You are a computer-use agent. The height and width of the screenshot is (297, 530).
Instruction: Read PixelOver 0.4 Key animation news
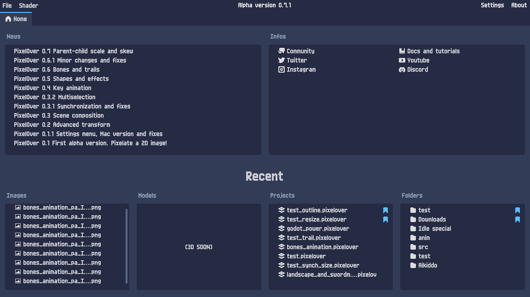point(52,88)
